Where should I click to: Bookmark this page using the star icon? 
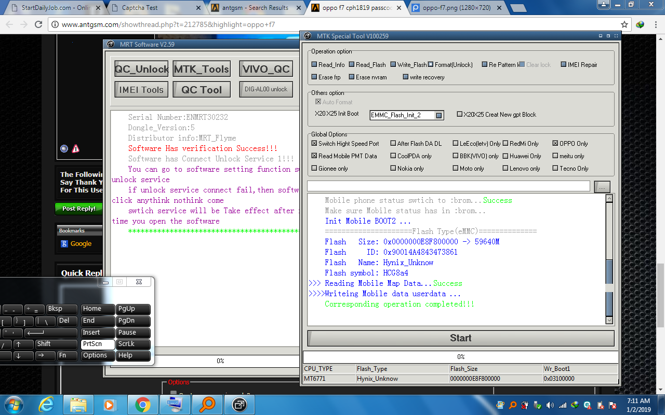tap(624, 24)
